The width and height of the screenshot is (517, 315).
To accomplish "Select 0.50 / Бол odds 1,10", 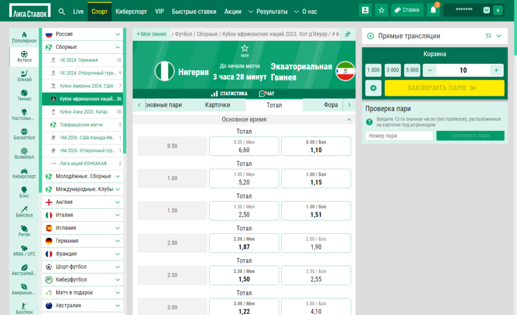I will [x=316, y=146].
